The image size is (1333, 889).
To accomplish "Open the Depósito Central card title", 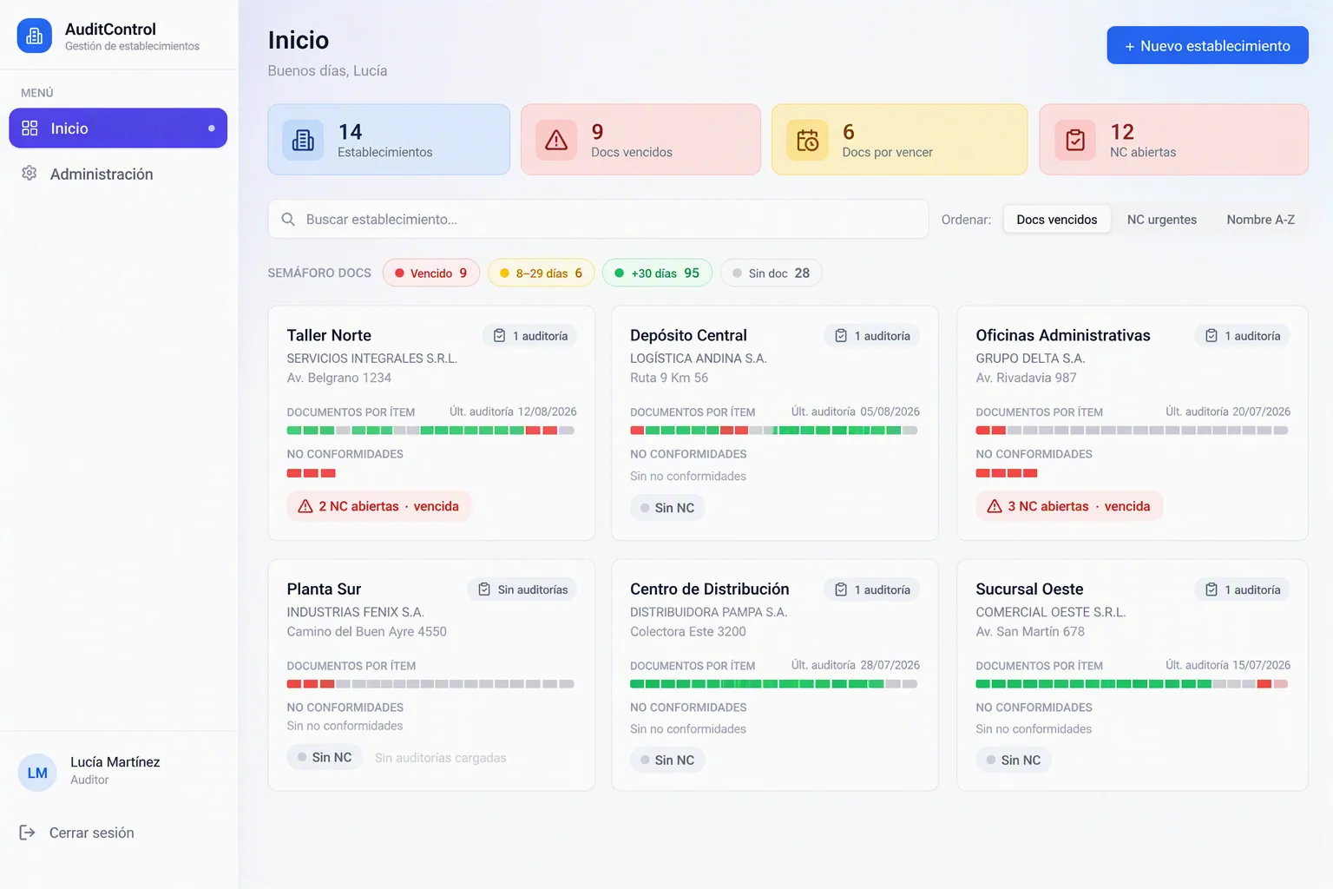I will pos(688,335).
